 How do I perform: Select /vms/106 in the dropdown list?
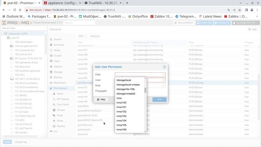(130, 130)
